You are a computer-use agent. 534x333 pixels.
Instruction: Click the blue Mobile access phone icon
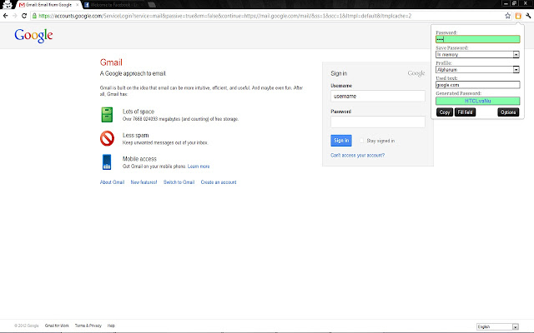coord(107,162)
